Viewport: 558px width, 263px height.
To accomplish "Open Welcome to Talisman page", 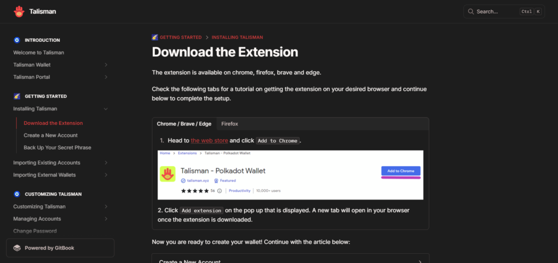I will pos(39,53).
